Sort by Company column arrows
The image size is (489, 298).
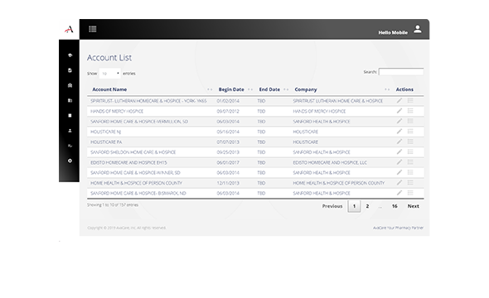(x=387, y=89)
